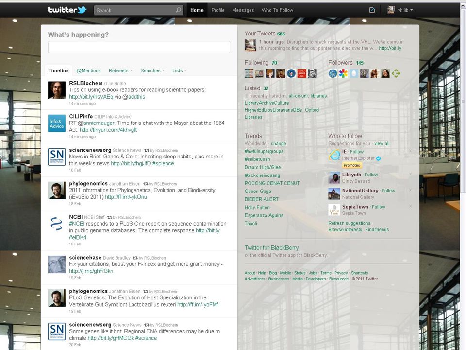Expand the Lists tab dropdown
Viewport: 466px width, 350px height.
click(x=185, y=71)
